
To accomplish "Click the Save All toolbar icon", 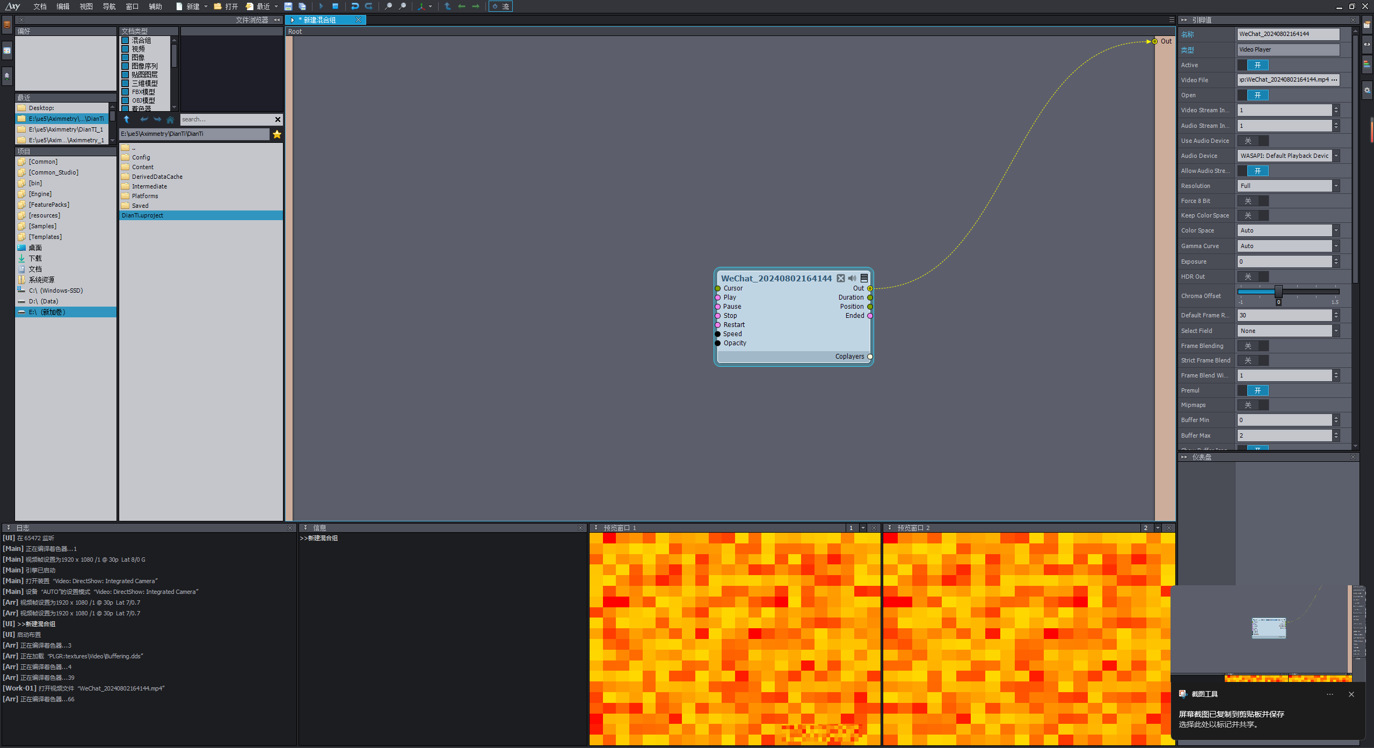I will tap(302, 6).
